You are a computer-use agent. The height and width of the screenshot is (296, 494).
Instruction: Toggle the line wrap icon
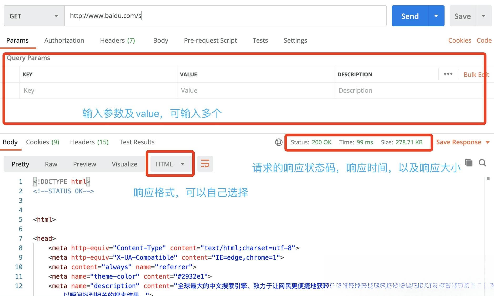(x=205, y=164)
